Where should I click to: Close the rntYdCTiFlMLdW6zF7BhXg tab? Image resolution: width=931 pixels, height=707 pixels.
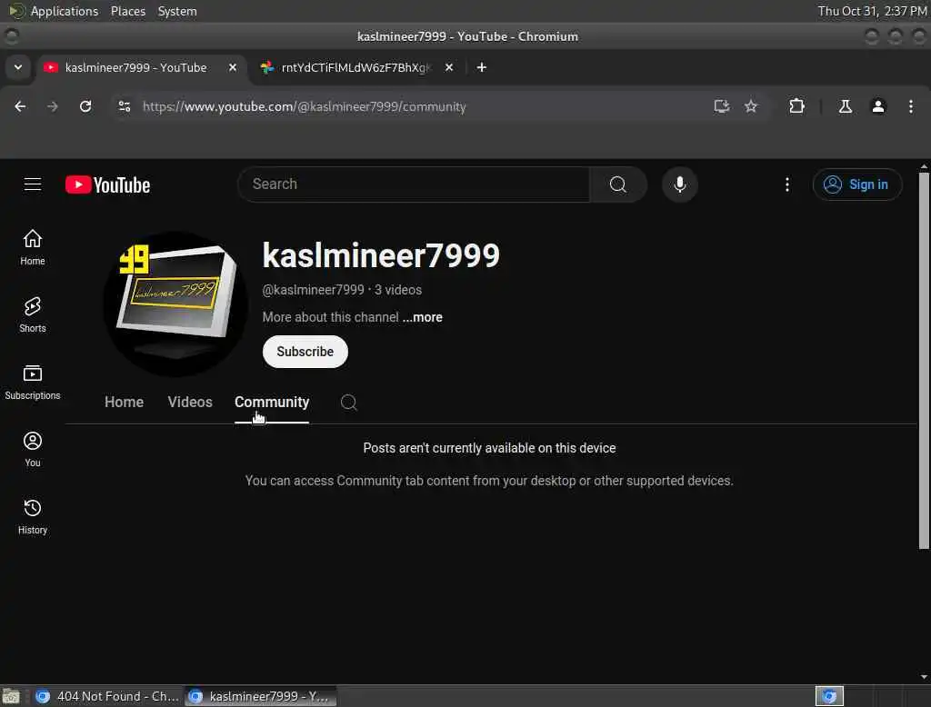point(449,67)
